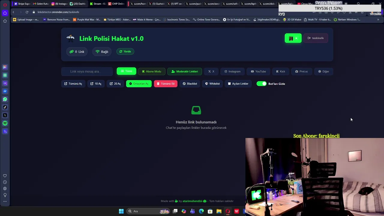
Task: Filter links by X
Action: 211,71
